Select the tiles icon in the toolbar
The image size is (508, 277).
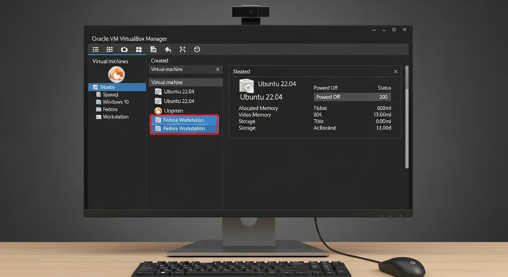139,49
